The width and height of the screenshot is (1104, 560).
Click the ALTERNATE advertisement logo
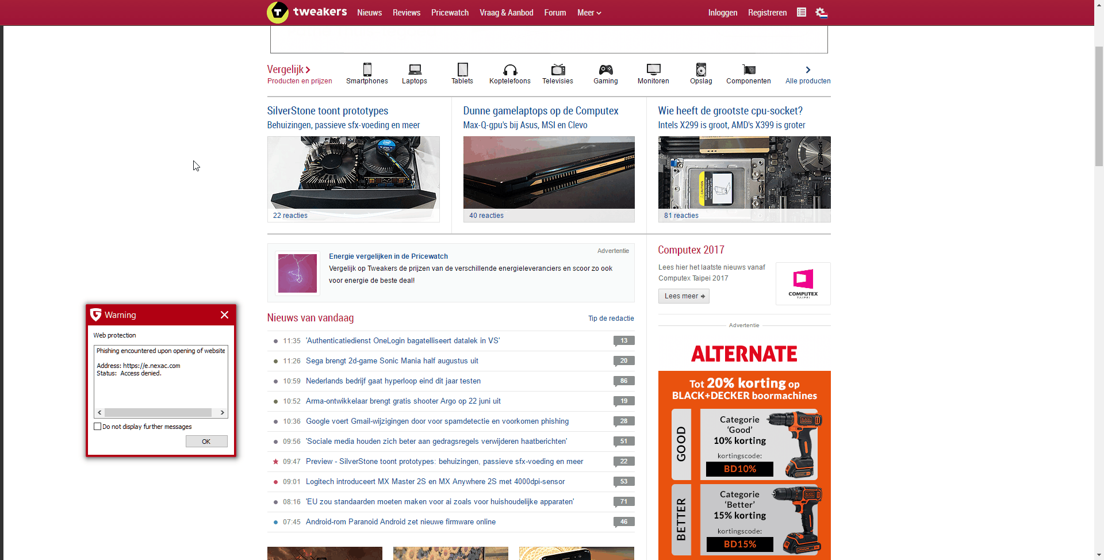744,354
